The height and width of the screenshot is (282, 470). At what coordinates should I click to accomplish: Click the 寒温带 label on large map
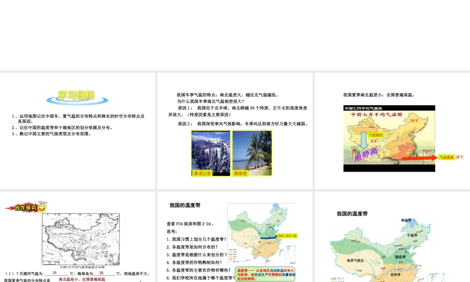pos(406,220)
